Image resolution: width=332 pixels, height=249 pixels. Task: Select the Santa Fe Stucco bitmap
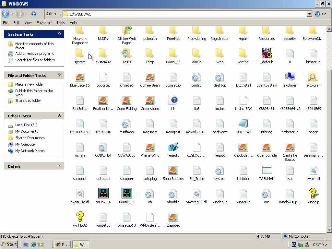click(290, 147)
